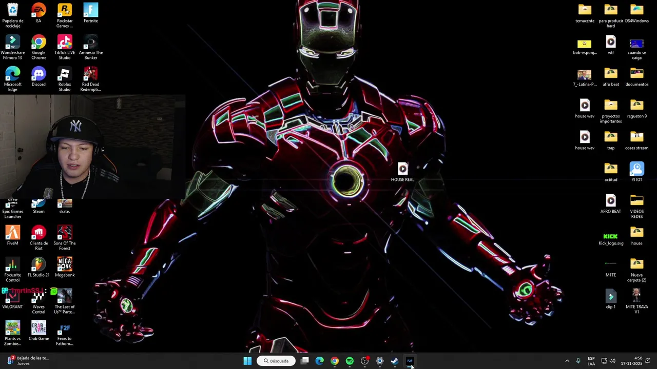
Task: Open the F2F app in taskbar
Action: tap(410, 361)
